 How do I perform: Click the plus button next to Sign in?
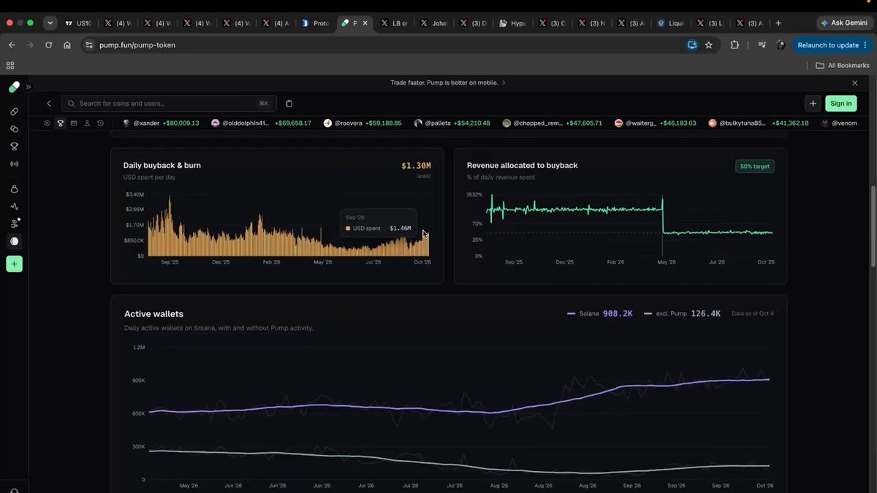813,104
